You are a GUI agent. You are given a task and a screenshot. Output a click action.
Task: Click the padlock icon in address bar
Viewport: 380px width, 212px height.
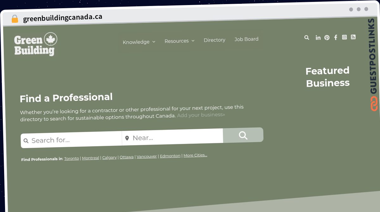(x=15, y=19)
